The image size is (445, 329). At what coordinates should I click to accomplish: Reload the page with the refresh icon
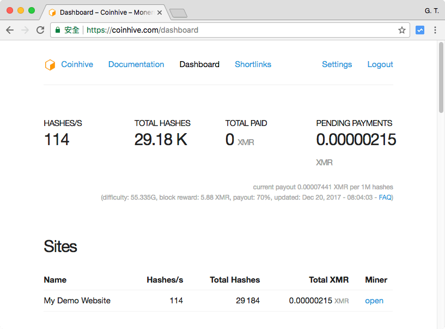coord(40,31)
